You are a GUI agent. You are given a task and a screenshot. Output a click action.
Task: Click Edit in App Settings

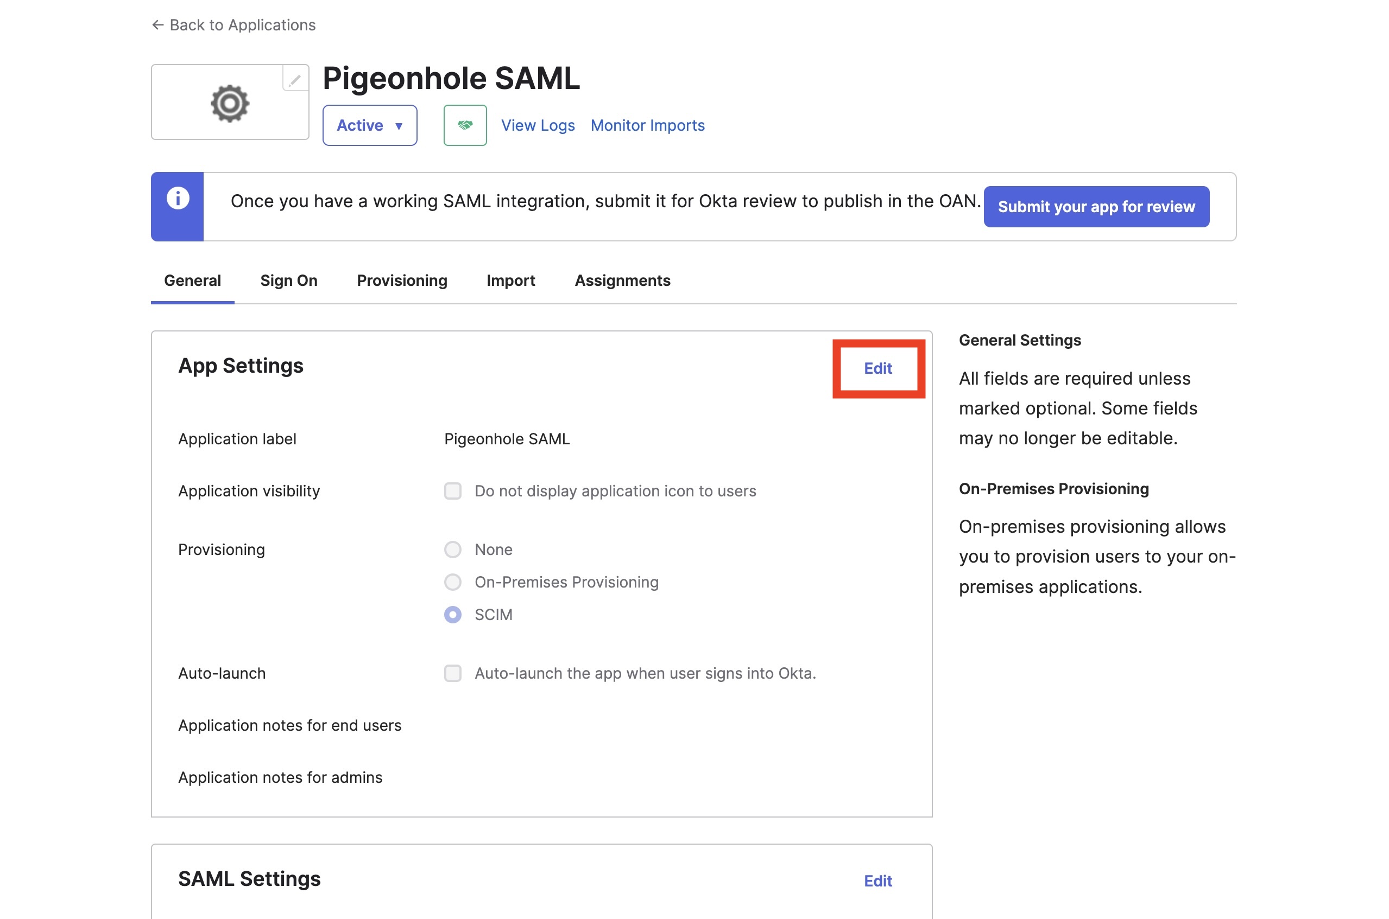(877, 368)
